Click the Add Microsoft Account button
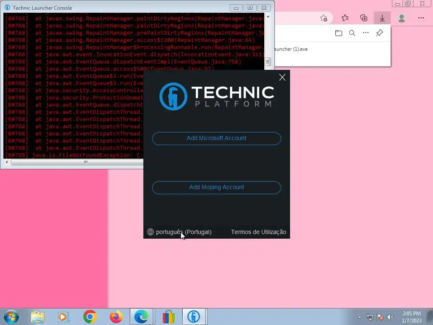The image size is (433, 325). coord(216,138)
